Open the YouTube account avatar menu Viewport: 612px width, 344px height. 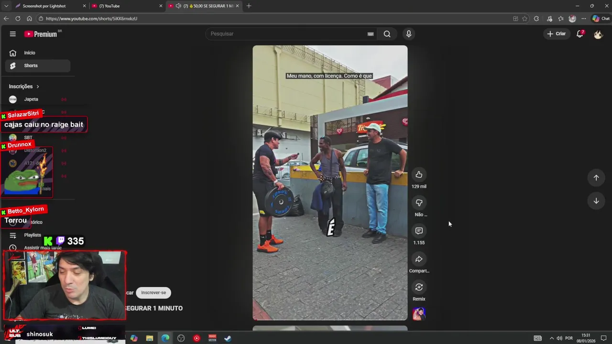(598, 34)
